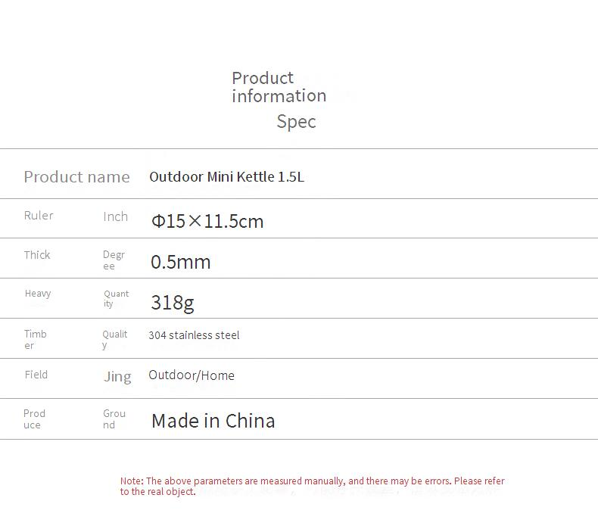Click the "Spec" subheading
This screenshot has height=529, width=598.
[296, 122]
